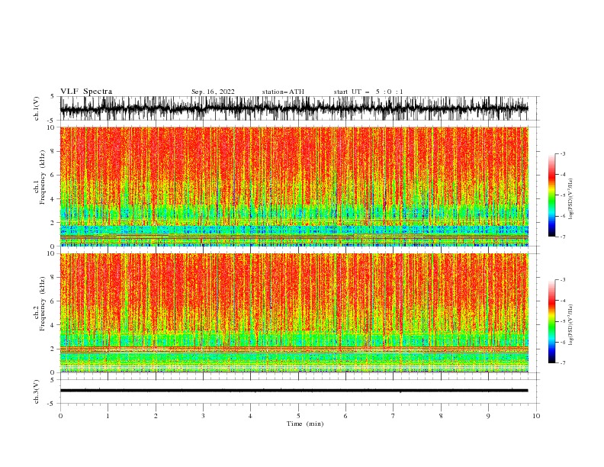
Task: Select the ch.1 "Frequency (kHz)" axis label
Action: coord(43,177)
